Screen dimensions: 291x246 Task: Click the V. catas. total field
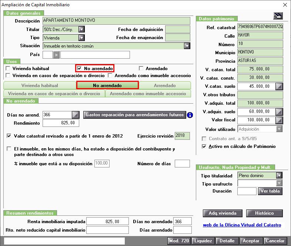(x=260, y=69)
